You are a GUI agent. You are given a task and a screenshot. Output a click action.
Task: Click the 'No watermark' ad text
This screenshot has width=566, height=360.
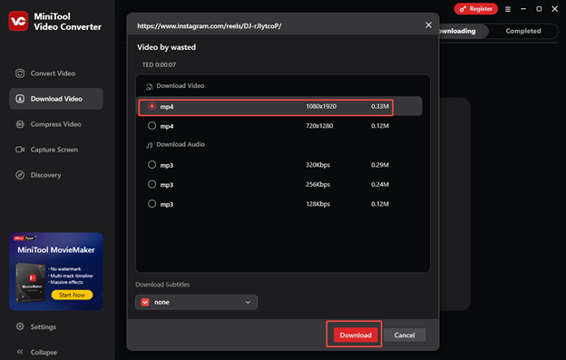[x=65, y=269]
